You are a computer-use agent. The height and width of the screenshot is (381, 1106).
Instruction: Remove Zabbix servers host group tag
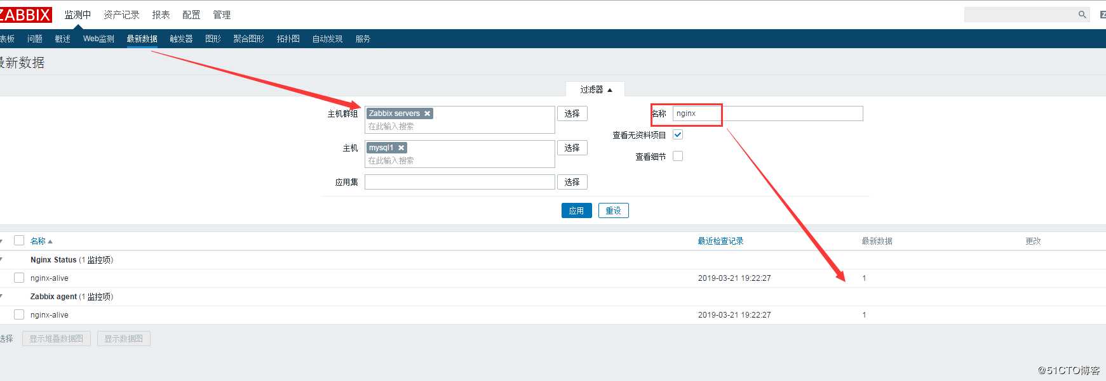[428, 113]
